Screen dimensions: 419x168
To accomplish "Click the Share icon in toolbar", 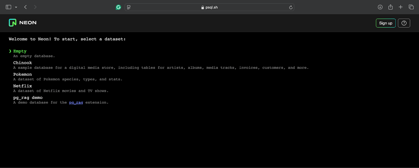I will [390, 7].
